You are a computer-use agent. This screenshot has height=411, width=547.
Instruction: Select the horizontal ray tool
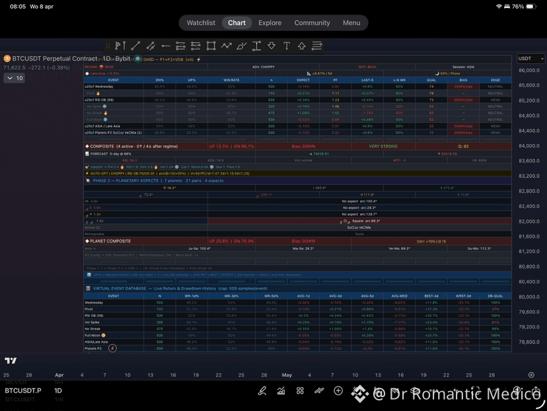[166, 46]
